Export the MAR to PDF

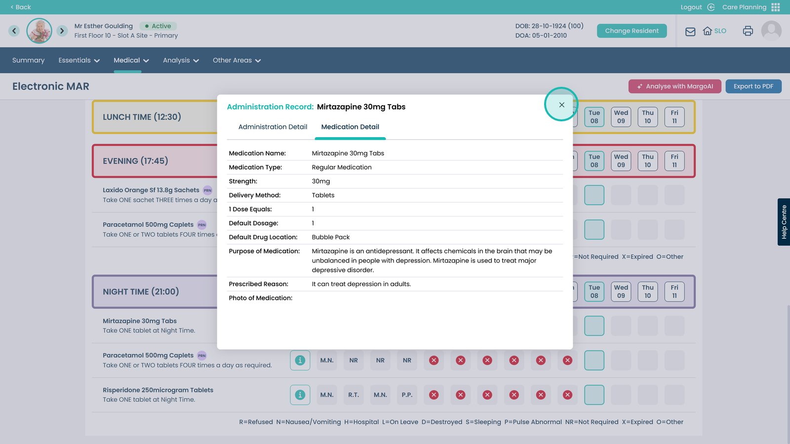tap(753, 86)
